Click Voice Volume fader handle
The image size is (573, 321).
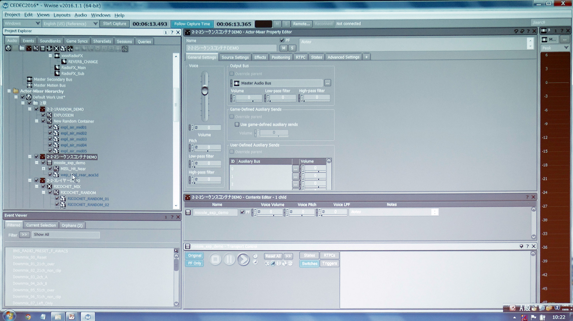[205, 90]
